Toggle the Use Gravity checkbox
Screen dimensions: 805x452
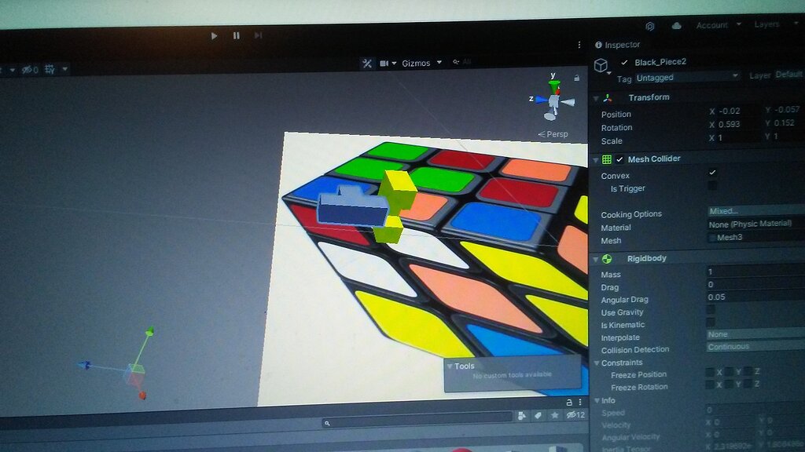[x=710, y=312]
